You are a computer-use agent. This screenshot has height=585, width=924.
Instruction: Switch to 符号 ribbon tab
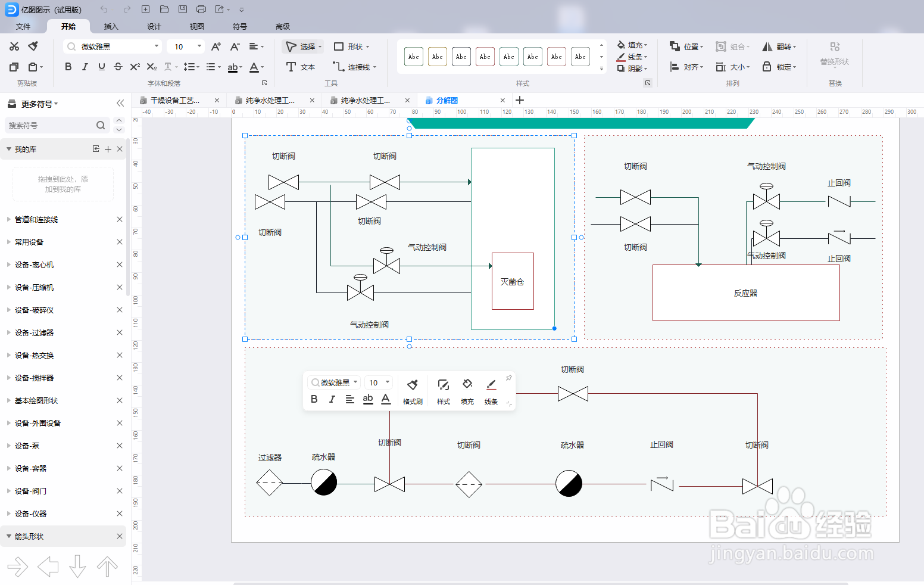[x=240, y=26]
